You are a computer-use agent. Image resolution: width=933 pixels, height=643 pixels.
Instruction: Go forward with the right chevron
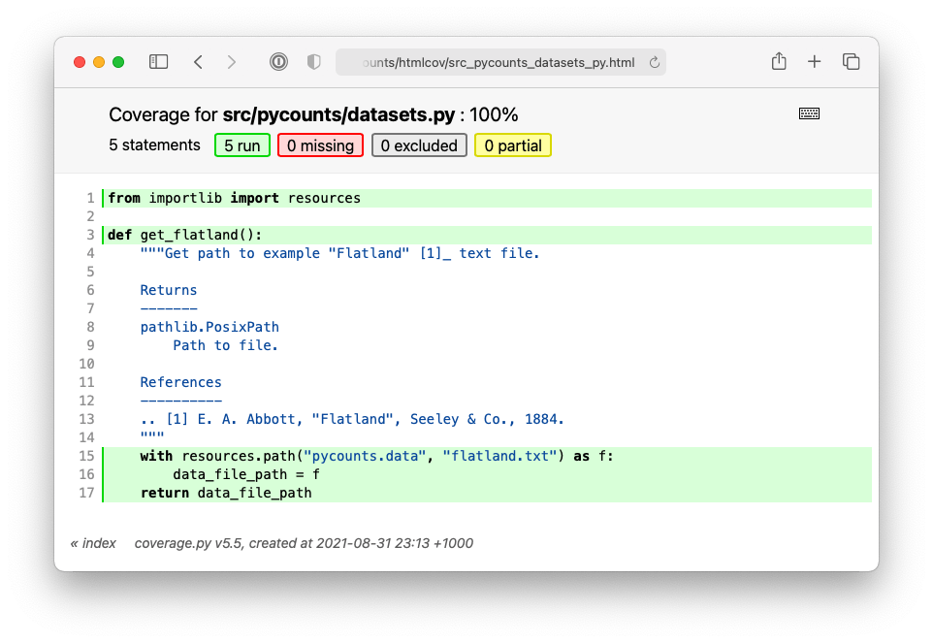[x=232, y=62]
